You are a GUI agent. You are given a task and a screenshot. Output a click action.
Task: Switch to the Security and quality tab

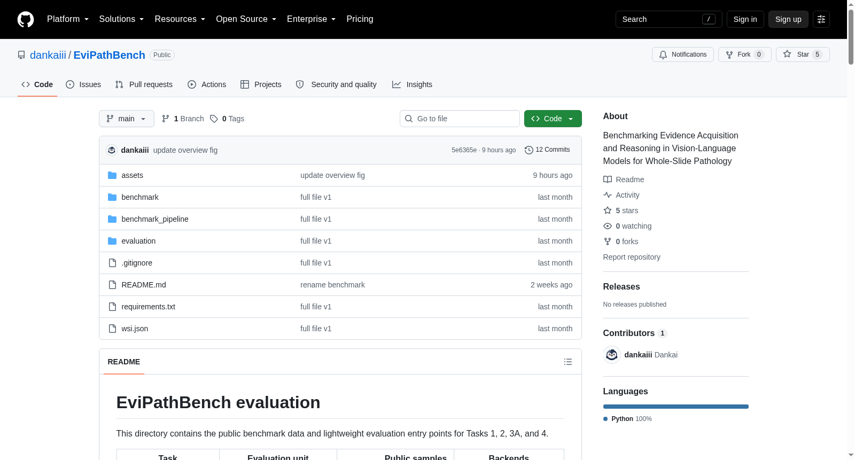[336, 84]
